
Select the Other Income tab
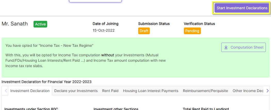248,91
